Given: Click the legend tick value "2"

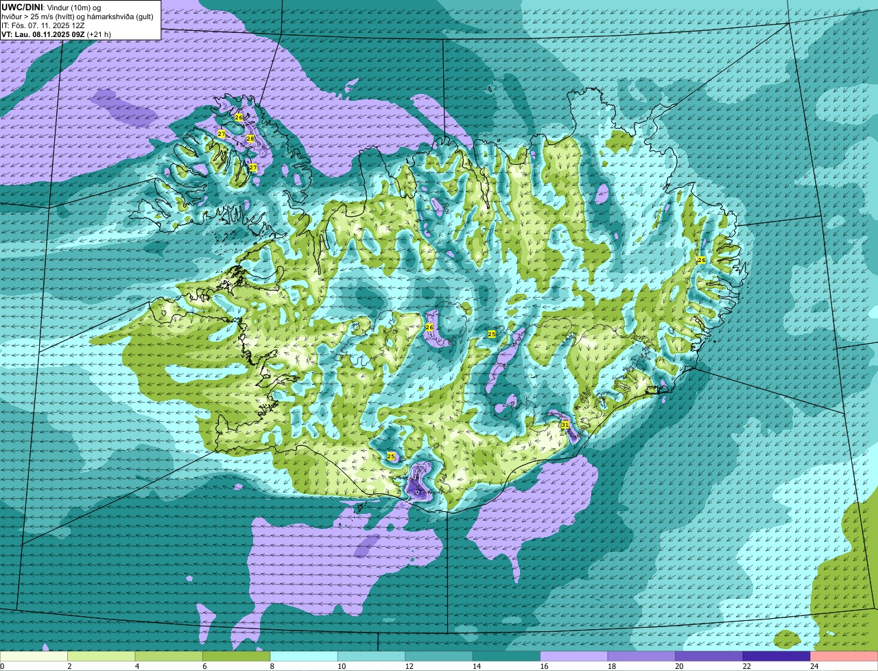Looking at the screenshot, I should (x=69, y=666).
